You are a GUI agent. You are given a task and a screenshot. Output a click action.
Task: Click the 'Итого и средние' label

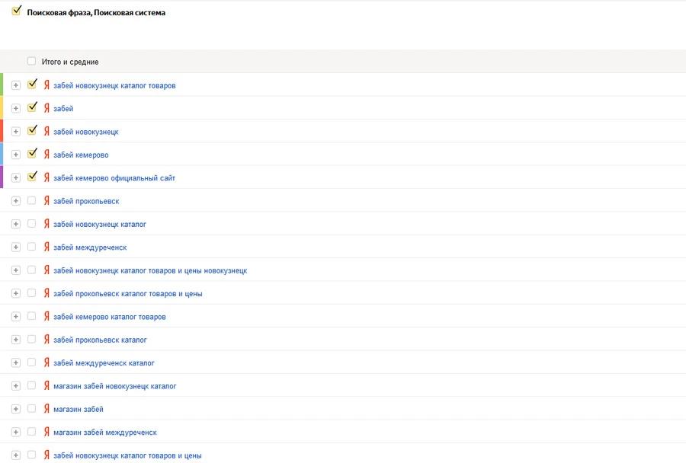tap(70, 62)
